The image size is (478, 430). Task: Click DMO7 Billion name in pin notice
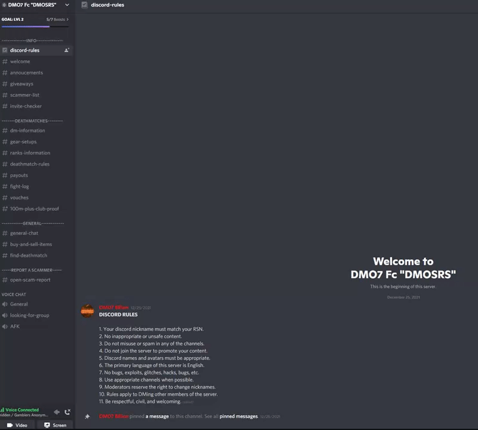point(114,416)
